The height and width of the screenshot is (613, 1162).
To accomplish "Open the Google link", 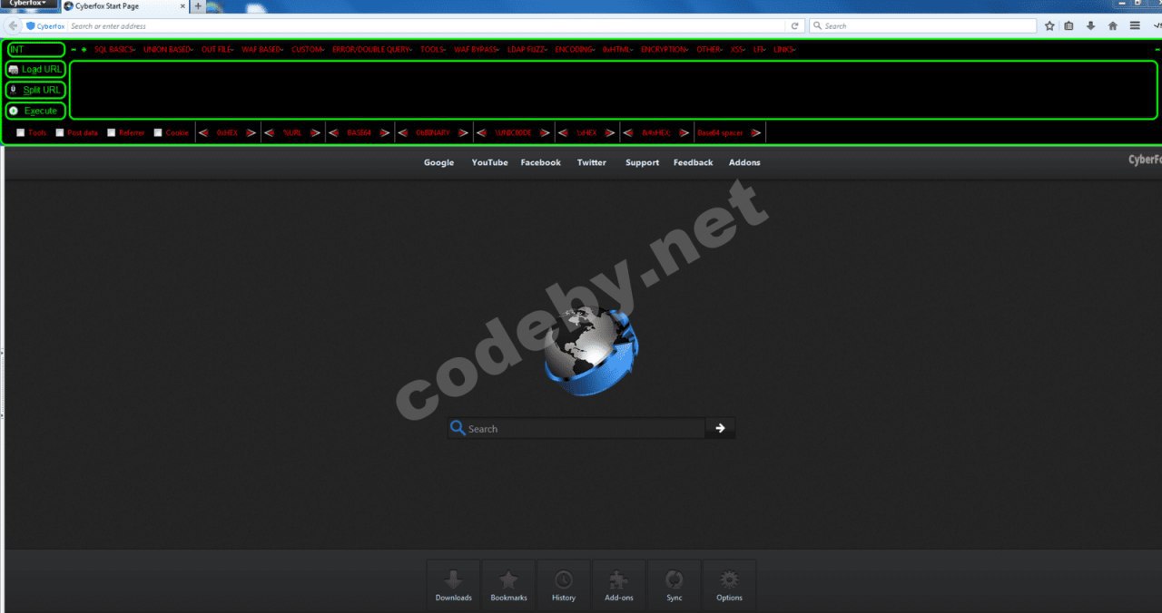I will (x=438, y=162).
